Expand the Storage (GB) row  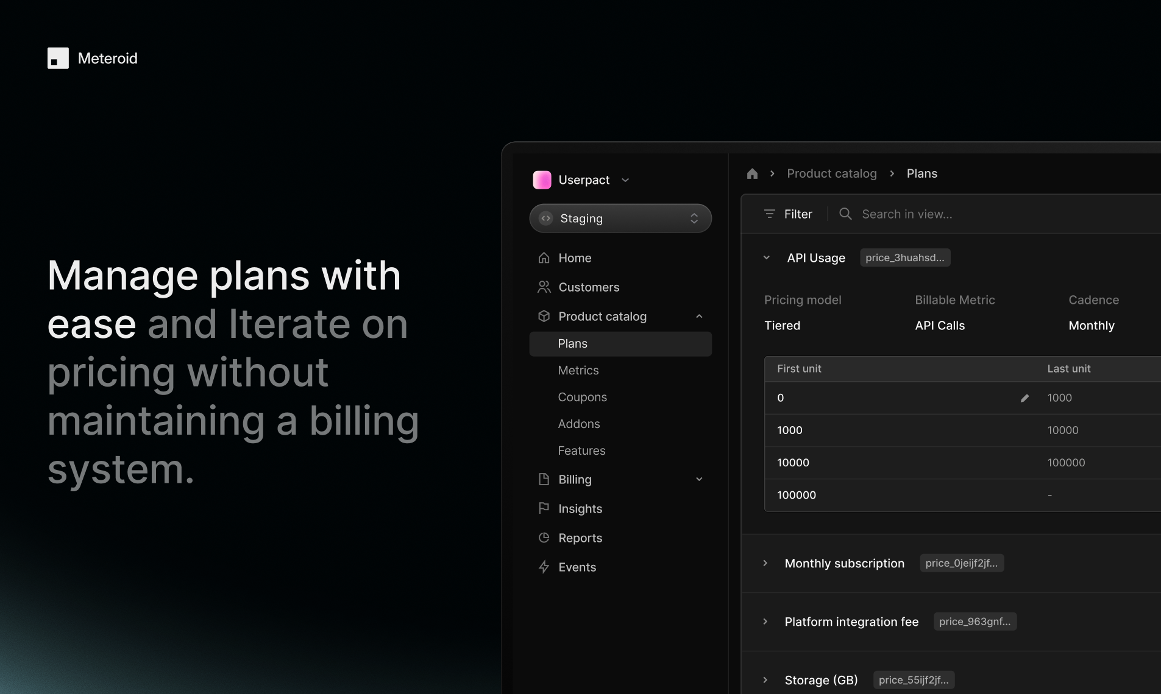765,680
